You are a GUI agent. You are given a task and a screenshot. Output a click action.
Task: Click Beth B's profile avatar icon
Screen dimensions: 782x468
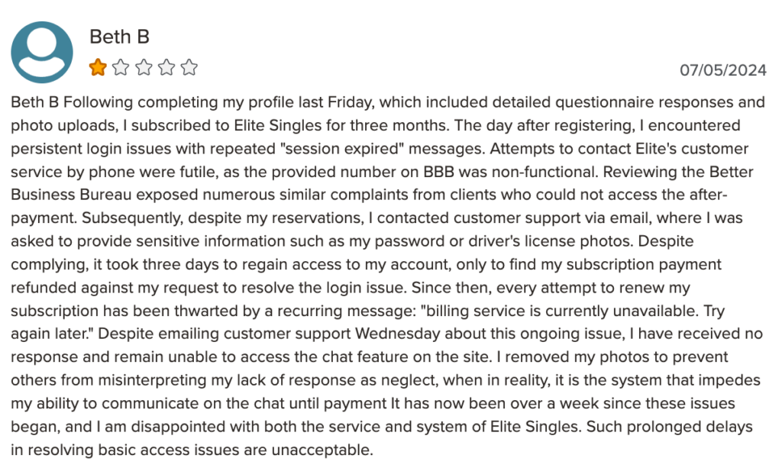42,53
